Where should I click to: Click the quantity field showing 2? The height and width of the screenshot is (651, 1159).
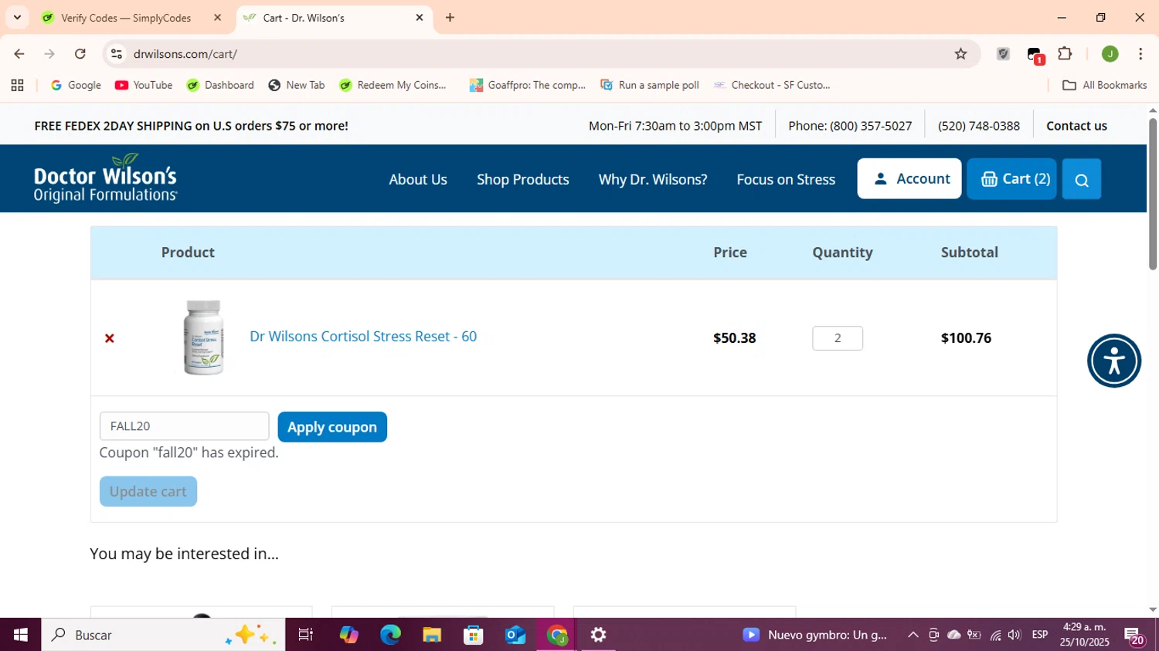tap(838, 338)
